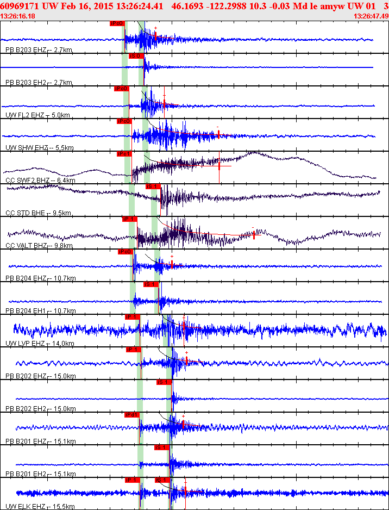Click the iPd1 pick flag on PB B201 EHZ
Viewport: 389px width, 510px height.
click(132, 415)
